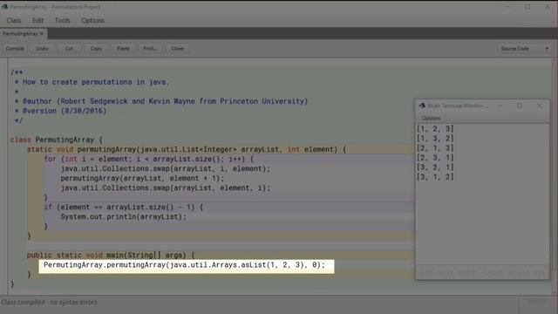Click terminal output line [3, 1, 2]
The width and height of the screenshot is (558, 314).
tap(435, 176)
